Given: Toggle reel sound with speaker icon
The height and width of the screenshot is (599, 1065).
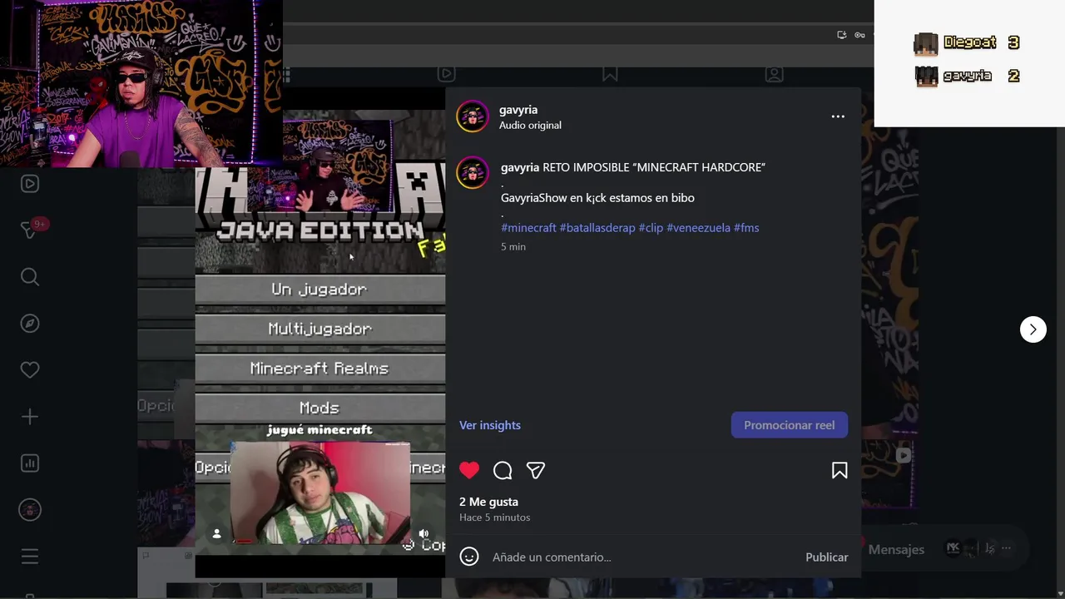Looking at the screenshot, I should [424, 533].
